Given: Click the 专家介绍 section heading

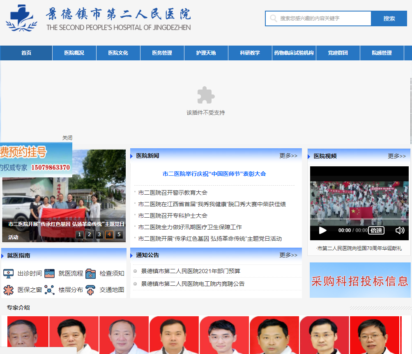Looking at the screenshot, I should (x=18, y=308).
